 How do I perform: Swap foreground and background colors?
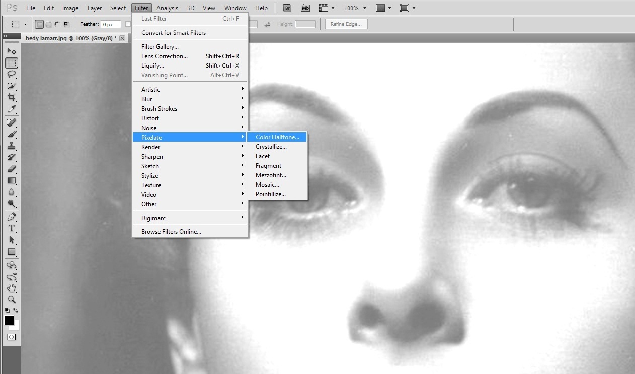pos(16,311)
